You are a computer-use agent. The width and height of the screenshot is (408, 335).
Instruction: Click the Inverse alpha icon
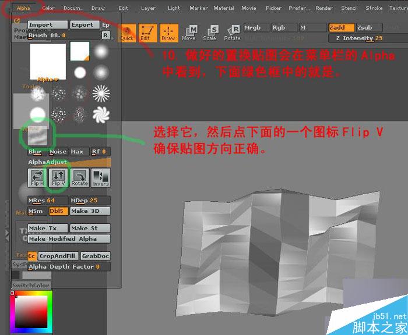pyautogui.click(x=101, y=178)
